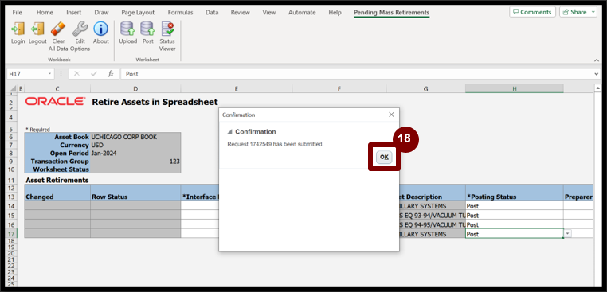
Task: Collapse the Confirmation section triangle
Action: point(229,132)
